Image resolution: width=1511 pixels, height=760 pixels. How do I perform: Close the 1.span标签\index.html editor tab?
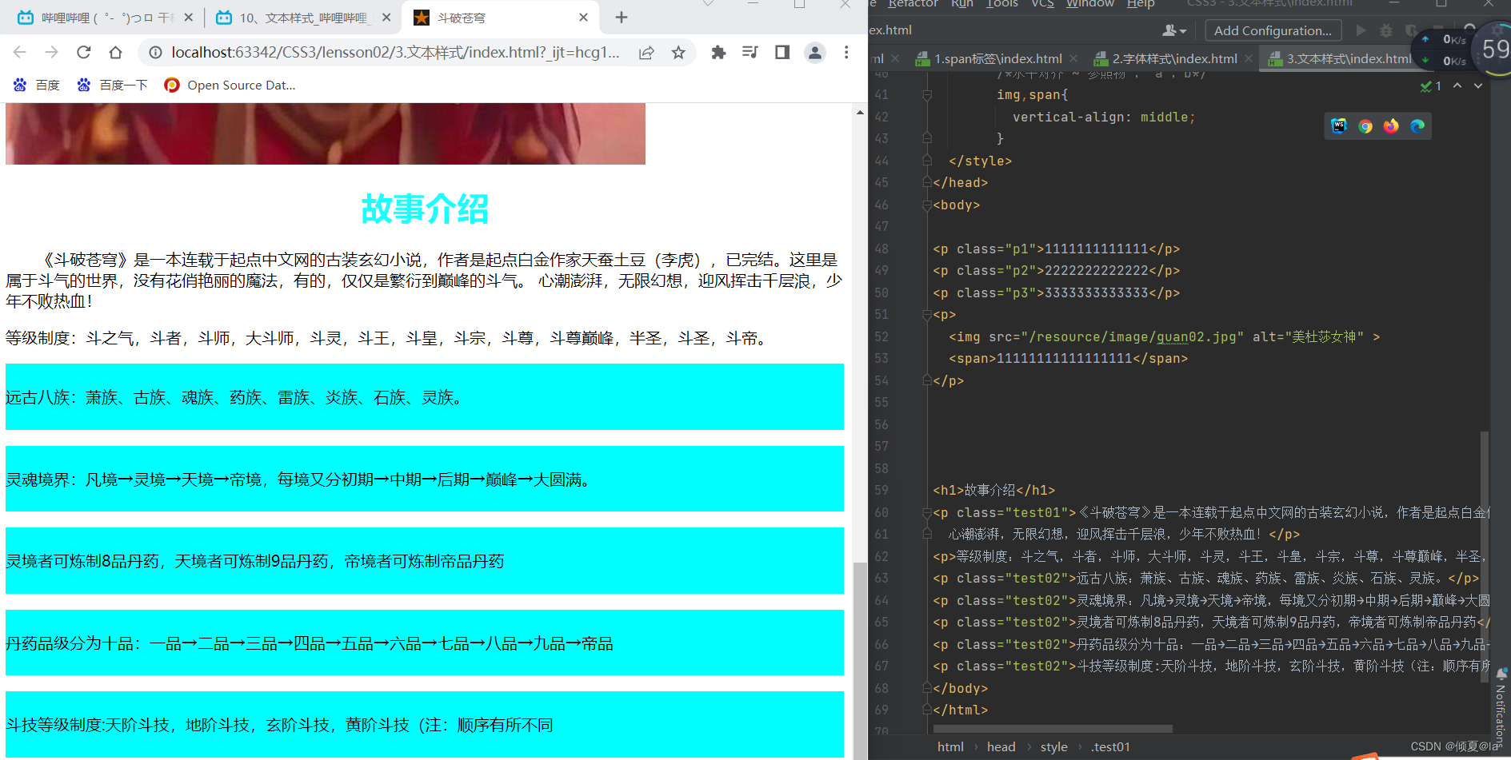[x=1073, y=58]
